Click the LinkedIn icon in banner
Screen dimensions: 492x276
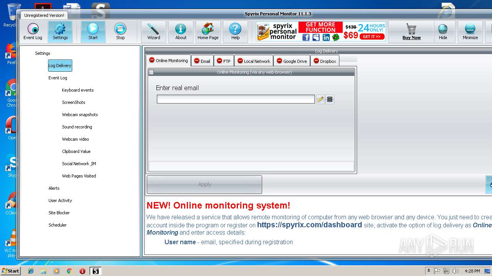[x=326, y=37]
